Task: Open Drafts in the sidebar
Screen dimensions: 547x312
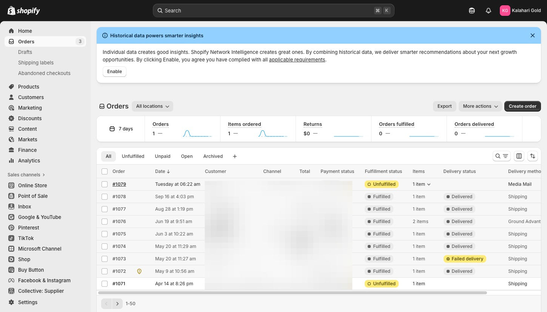Action: click(x=25, y=52)
